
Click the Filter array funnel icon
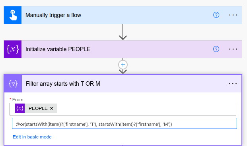click(x=13, y=84)
